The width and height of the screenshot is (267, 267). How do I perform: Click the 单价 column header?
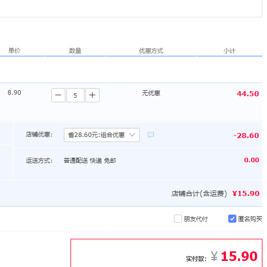coord(14,50)
